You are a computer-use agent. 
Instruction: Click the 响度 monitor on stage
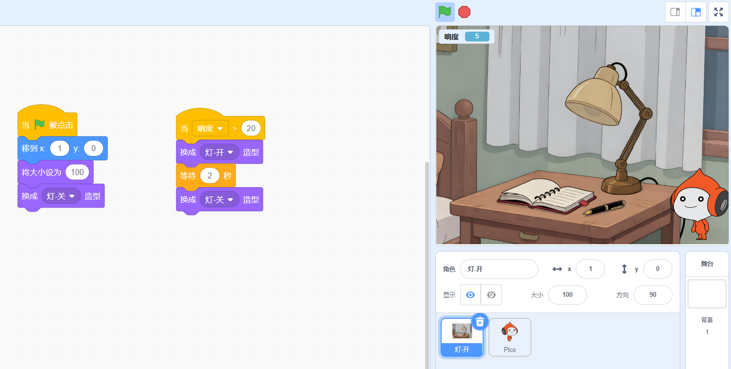467,37
